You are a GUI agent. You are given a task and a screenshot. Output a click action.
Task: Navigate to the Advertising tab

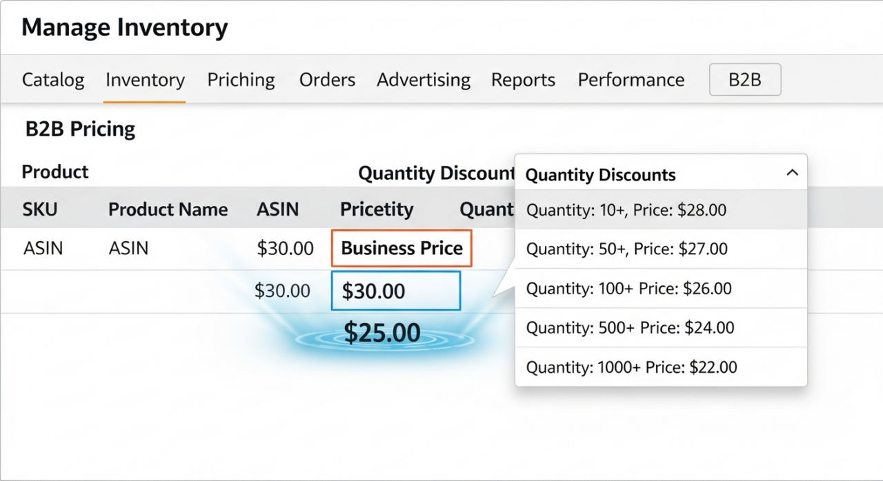point(424,80)
